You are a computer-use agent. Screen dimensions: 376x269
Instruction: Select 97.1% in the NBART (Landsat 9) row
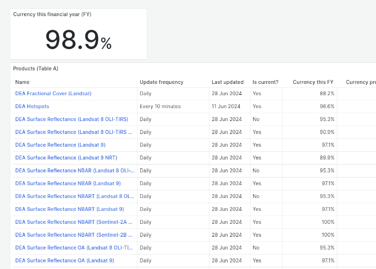(x=328, y=209)
